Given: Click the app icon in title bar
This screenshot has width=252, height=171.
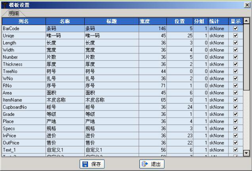Looking at the screenshot, I should coord(5,5).
